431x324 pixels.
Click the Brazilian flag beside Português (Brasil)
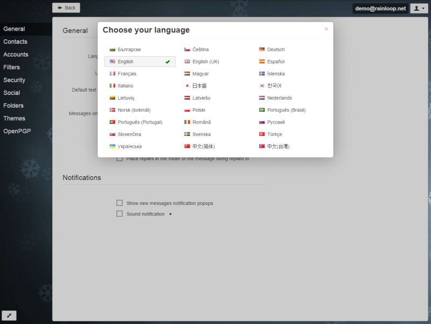click(261, 109)
